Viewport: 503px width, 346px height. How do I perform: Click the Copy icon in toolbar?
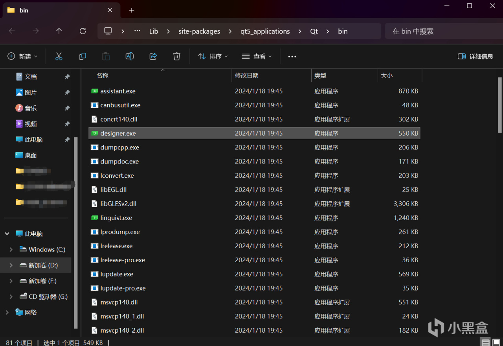point(83,56)
